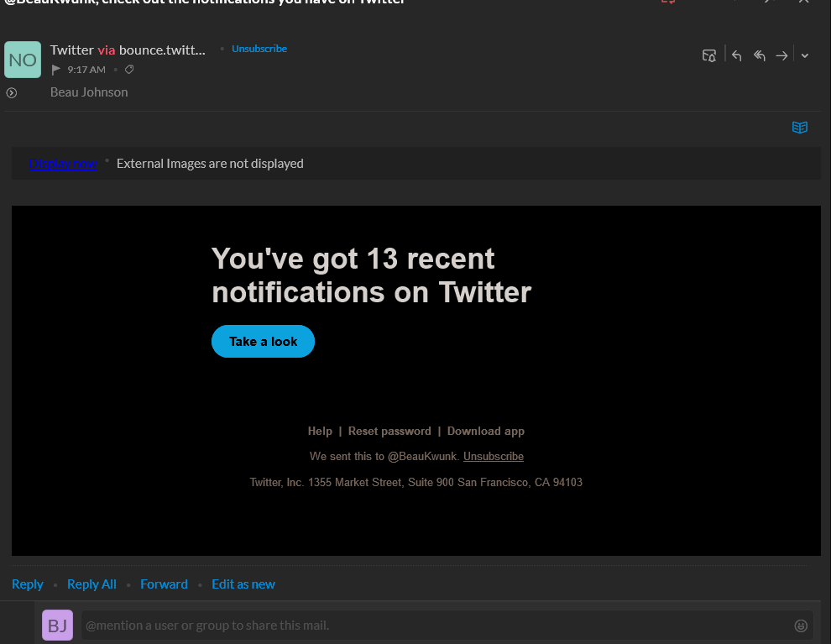Click the Reset password footer link
The image size is (831, 644).
pyautogui.click(x=389, y=431)
